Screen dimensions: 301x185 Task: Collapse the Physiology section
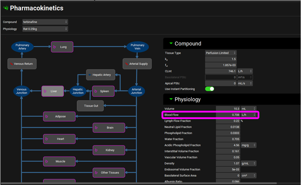click(171, 99)
